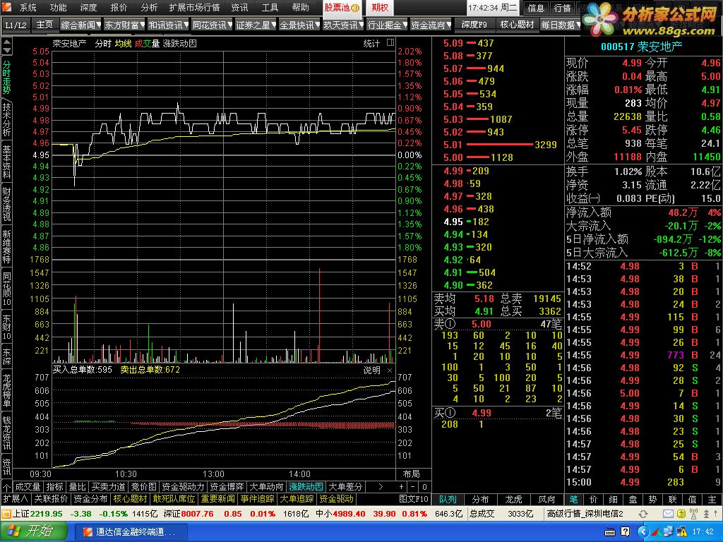Open the 证券之星 dropdown
Viewport: 723px width, 542px height.
[256, 25]
